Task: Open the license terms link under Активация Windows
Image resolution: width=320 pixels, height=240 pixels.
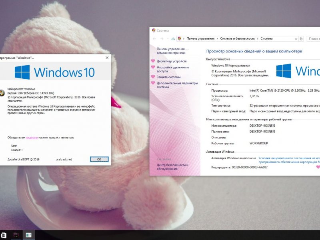Action: click(x=289, y=160)
